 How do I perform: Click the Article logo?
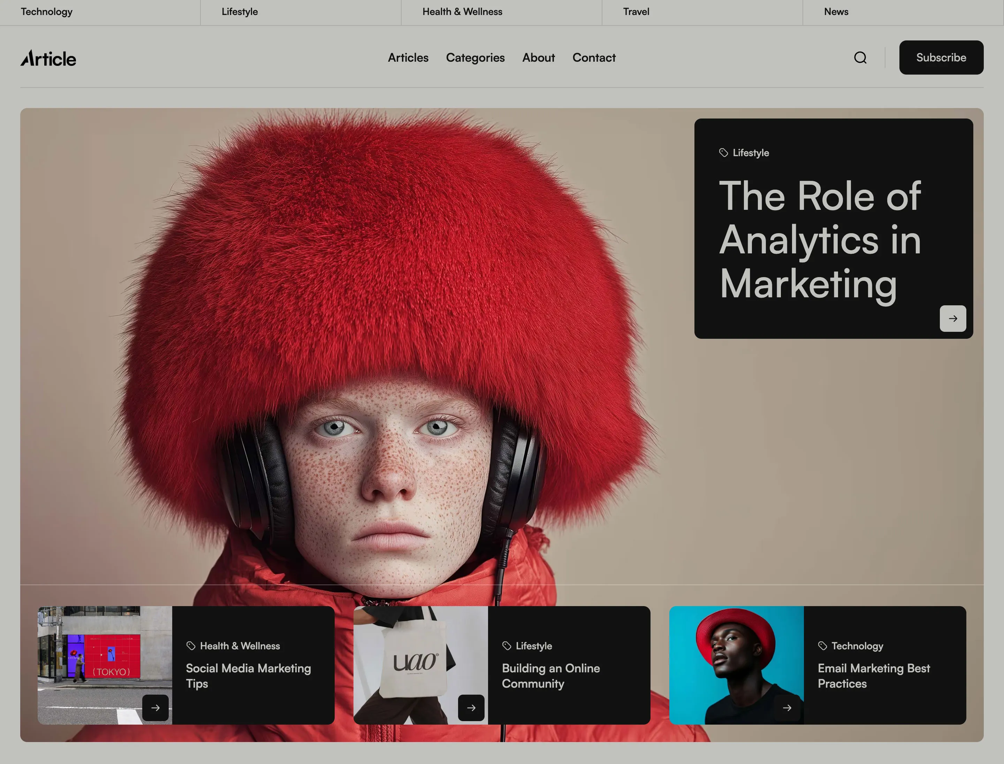(x=48, y=58)
